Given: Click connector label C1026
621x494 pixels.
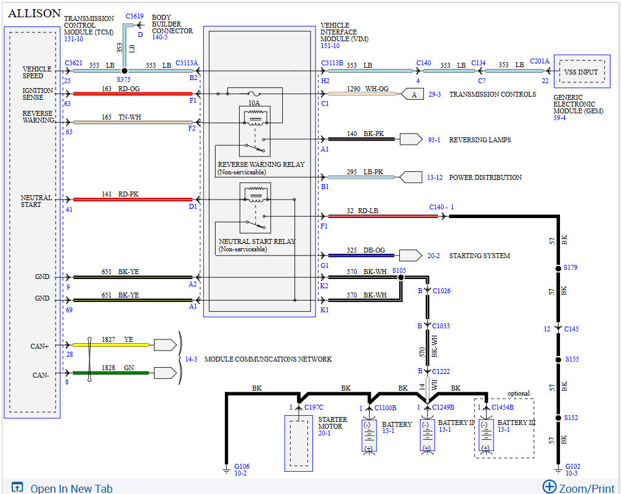Looking at the screenshot, I should [441, 291].
